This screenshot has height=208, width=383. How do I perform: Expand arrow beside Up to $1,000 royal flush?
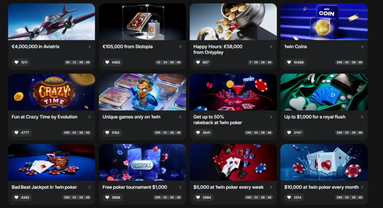pos(362,117)
